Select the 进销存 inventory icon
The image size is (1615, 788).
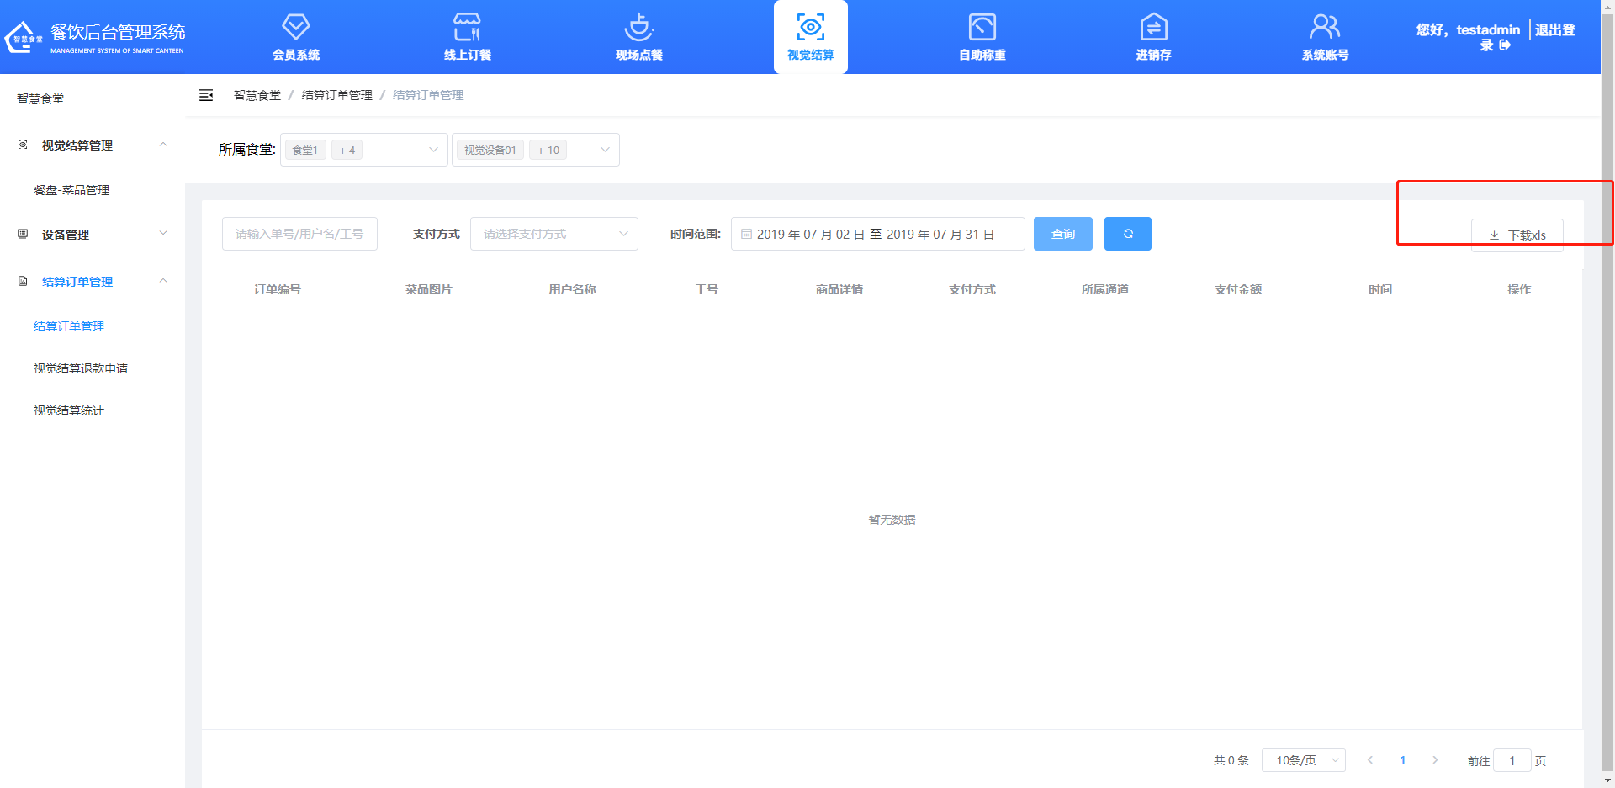click(1152, 36)
